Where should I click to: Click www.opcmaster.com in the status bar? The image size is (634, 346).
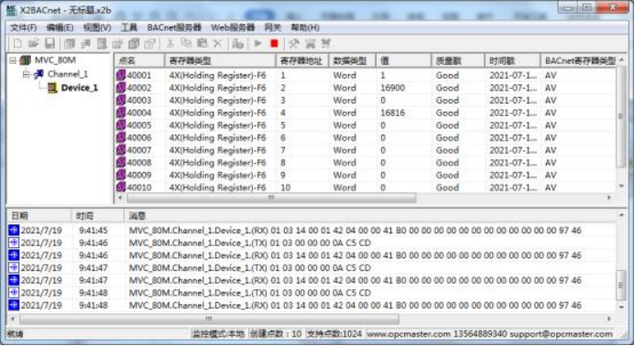coord(409,334)
